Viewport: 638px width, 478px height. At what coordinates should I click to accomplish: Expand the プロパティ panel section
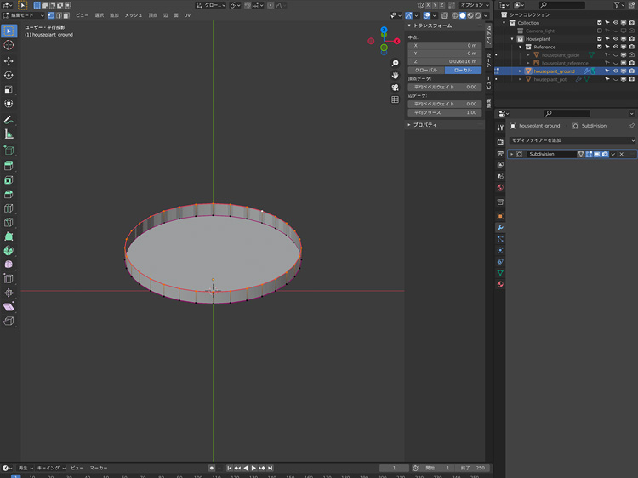[x=425, y=124]
